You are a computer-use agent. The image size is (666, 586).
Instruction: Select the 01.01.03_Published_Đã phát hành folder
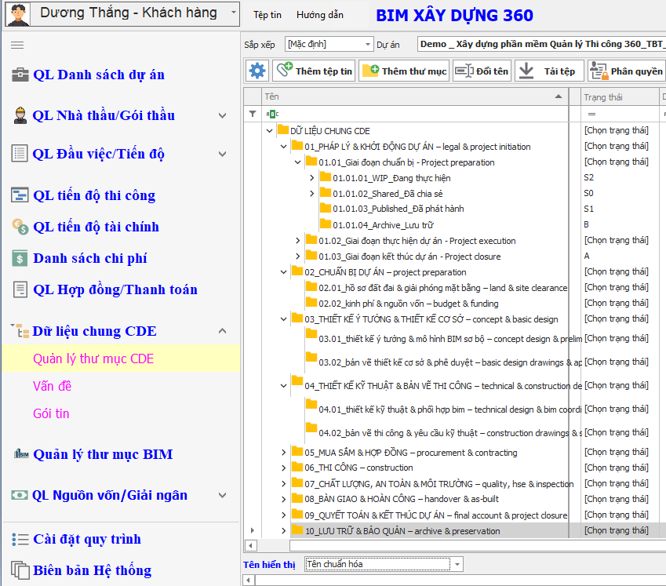click(380, 209)
